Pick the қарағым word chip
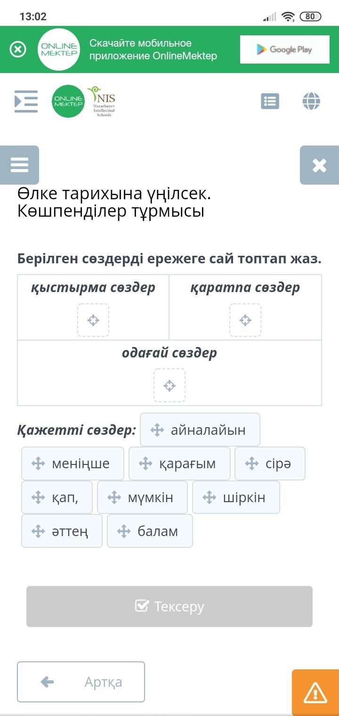 pos(179,464)
